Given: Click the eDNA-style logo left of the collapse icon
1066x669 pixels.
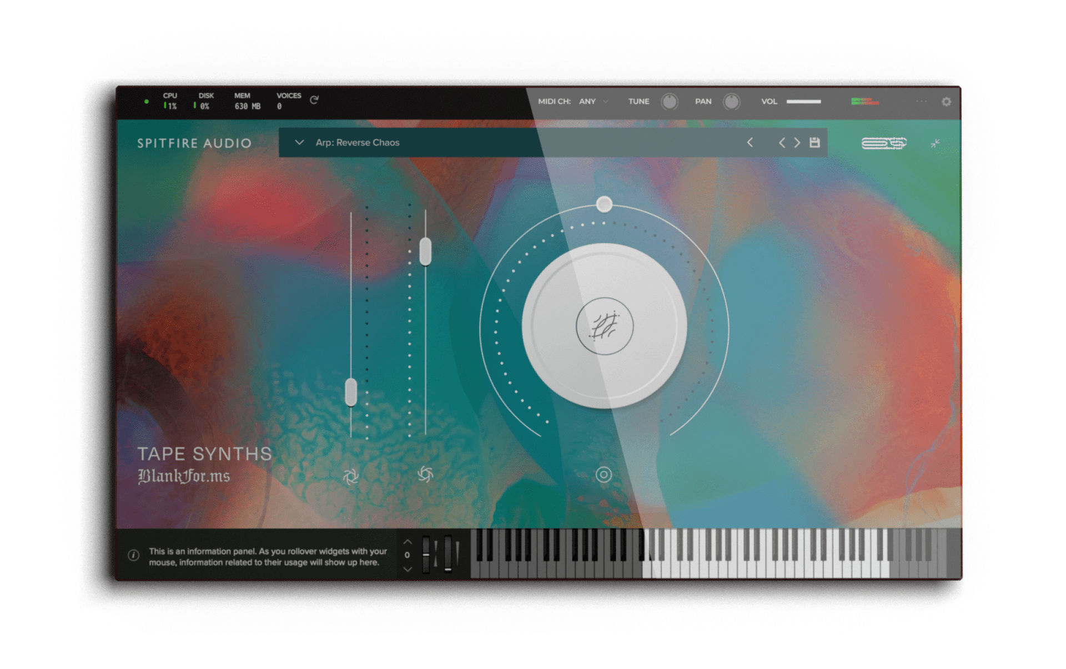Looking at the screenshot, I should (x=884, y=143).
